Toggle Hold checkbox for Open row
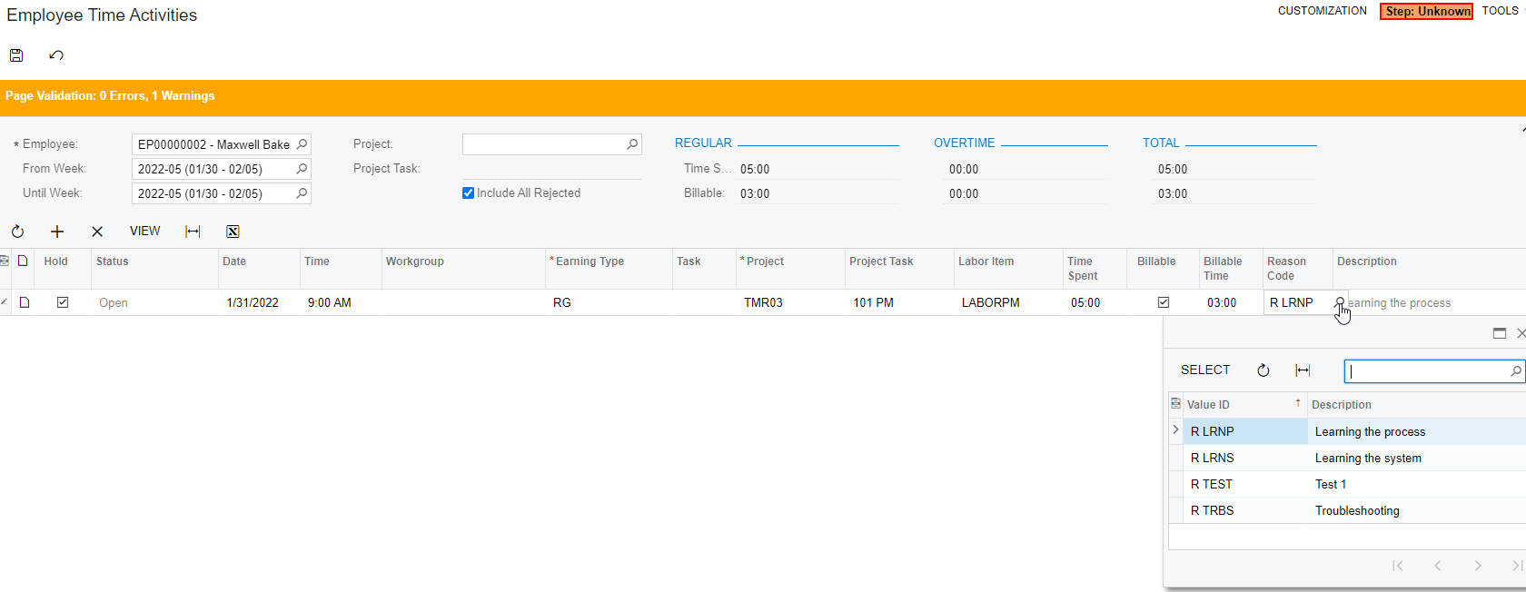 pyautogui.click(x=63, y=302)
